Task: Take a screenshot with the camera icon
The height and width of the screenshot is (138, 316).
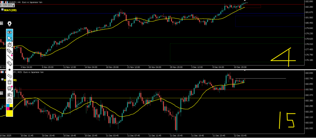Action: (x=9, y=95)
